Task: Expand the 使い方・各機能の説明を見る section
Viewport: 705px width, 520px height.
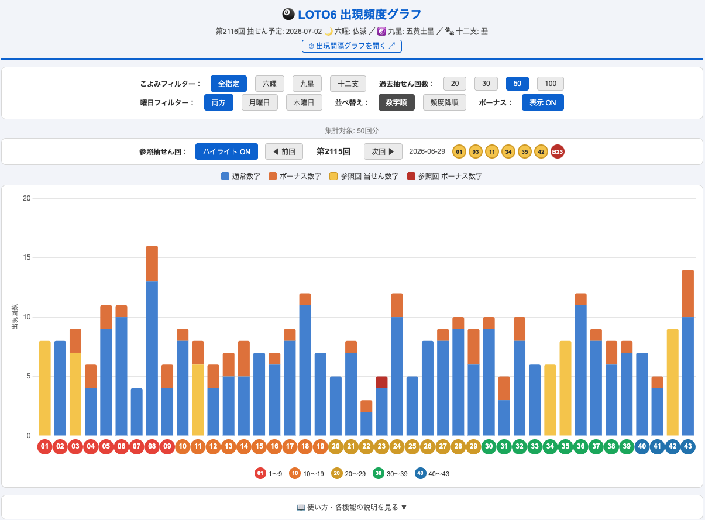Action: pyautogui.click(x=352, y=507)
